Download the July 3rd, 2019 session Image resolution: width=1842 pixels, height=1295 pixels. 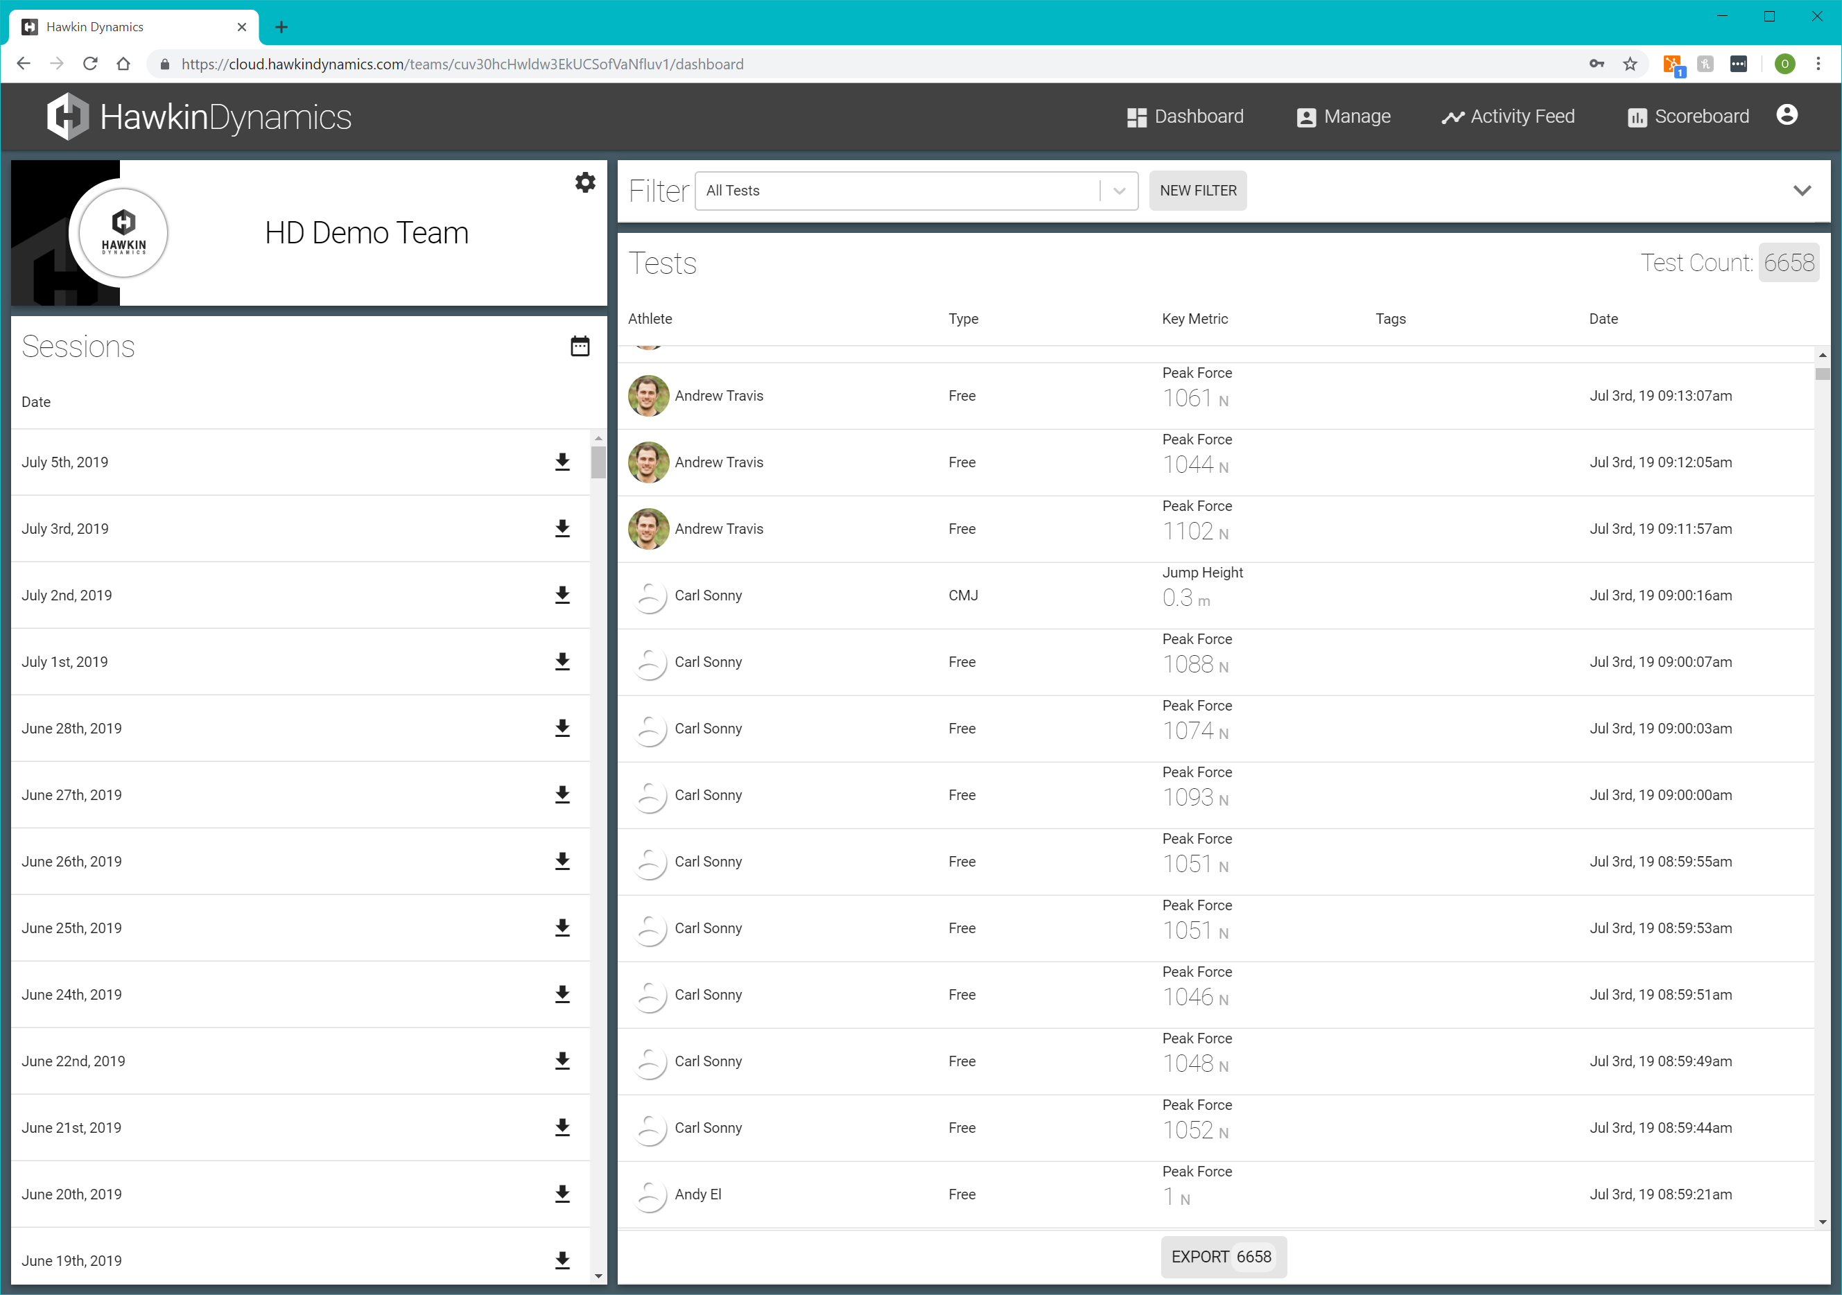click(x=562, y=529)
